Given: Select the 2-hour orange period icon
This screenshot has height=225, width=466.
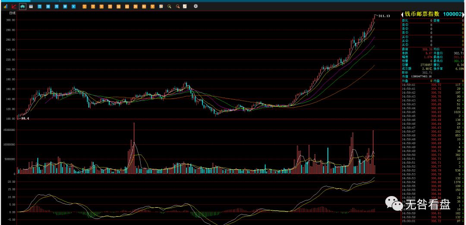Looking at the screenshot, I should point(135,6).
